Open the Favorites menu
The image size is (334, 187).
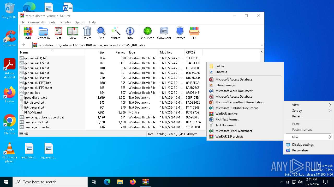pyautogui.click(x=65, y=22)
